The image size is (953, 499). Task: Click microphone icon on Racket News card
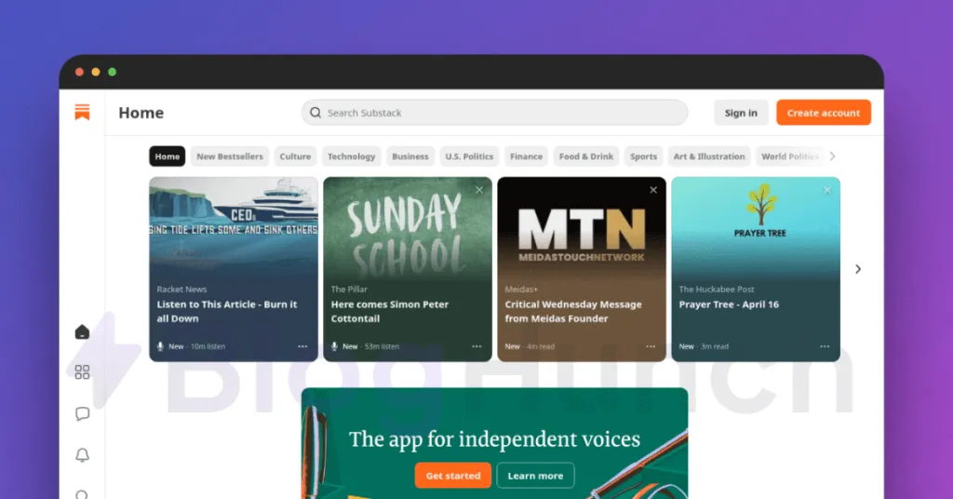click(x=160, y=346)
